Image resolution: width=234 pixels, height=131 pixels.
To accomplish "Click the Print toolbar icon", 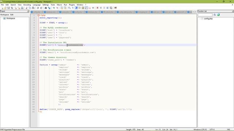I will point(22,8).
